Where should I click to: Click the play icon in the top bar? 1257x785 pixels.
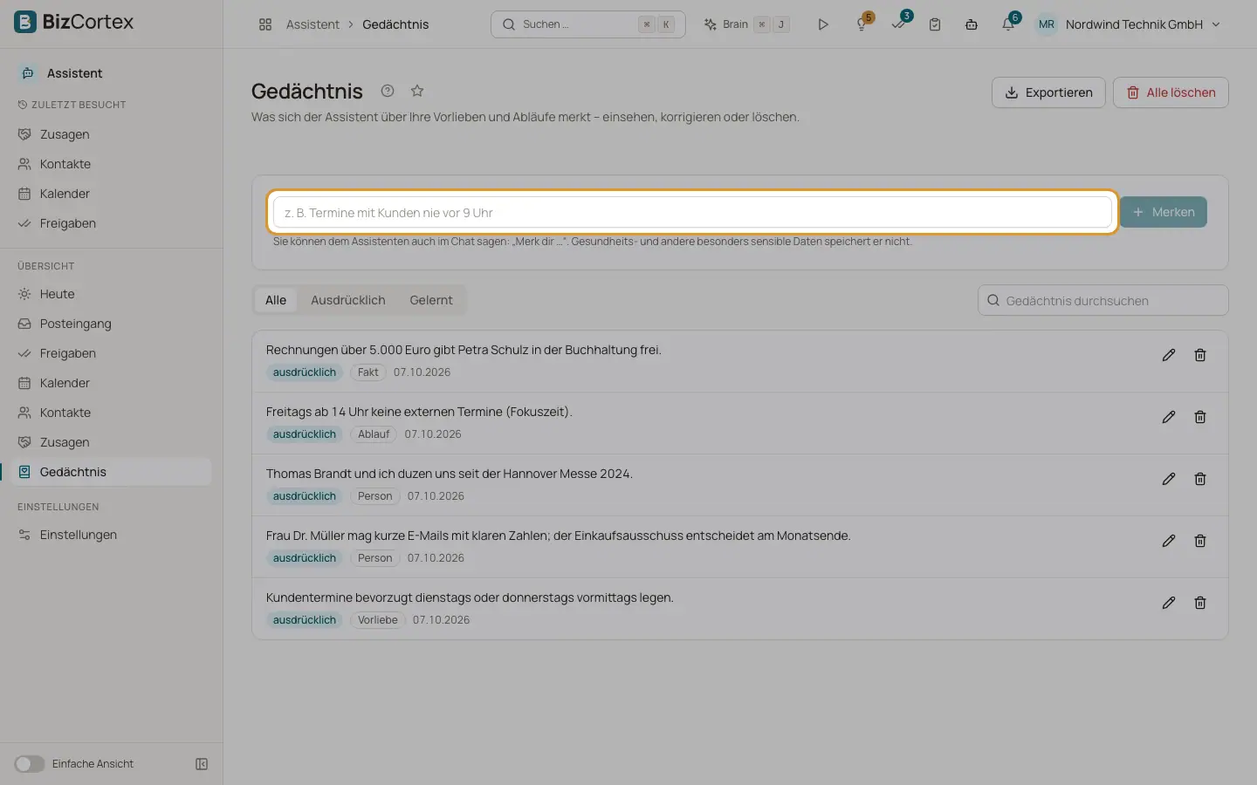823,24
